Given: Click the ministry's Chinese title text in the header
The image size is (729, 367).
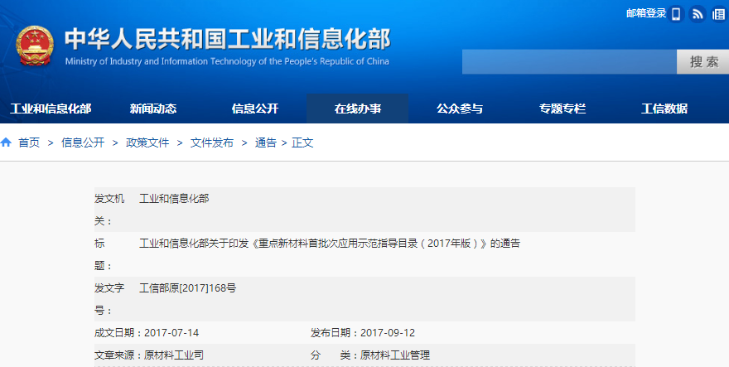Looking at the screenshot, I should coord(227,39).
